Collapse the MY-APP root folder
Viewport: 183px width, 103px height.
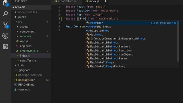coord(13,7)
